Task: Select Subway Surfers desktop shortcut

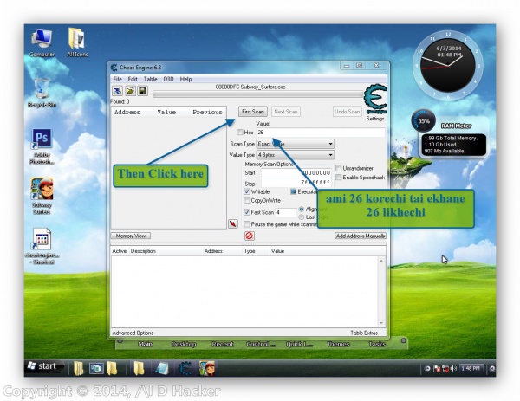Action: click(x=42, y=197)
